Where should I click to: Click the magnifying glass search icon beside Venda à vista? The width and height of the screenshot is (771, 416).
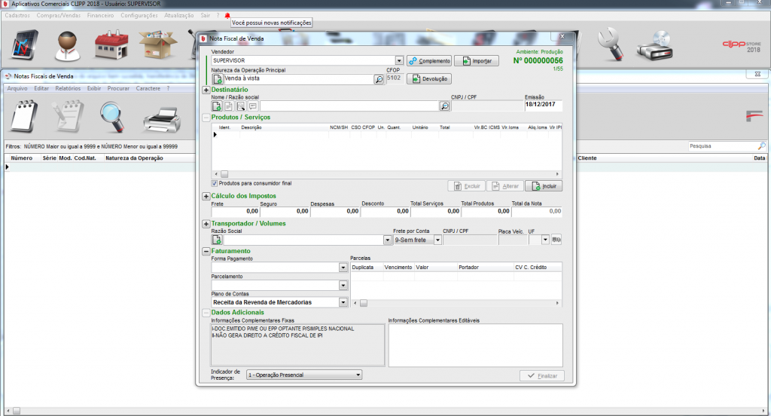click(379, 79)
